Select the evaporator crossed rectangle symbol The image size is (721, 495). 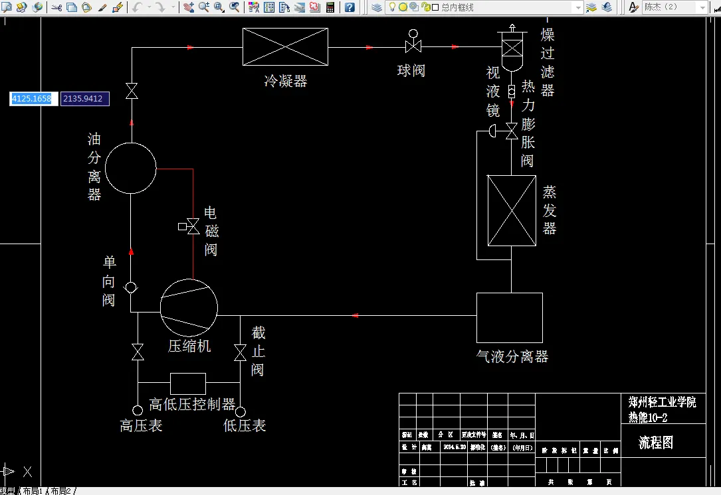512,211
